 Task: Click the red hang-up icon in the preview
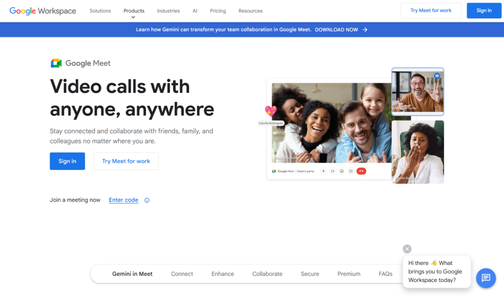(361, 171)
